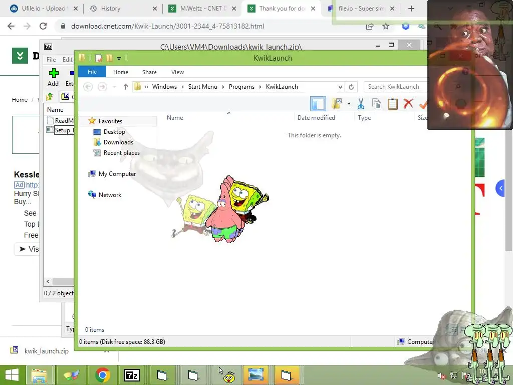Click the Copy icon in Explorer toolbar
513x385 pixels.
(377, 104)
